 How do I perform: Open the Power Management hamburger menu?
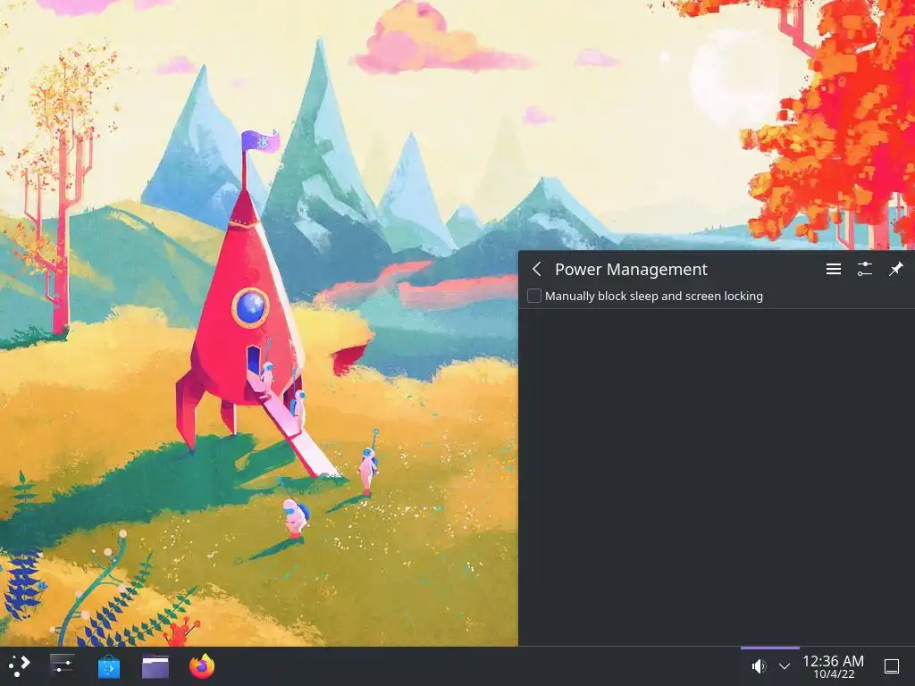pyautogui.click(x=834, y=269)
